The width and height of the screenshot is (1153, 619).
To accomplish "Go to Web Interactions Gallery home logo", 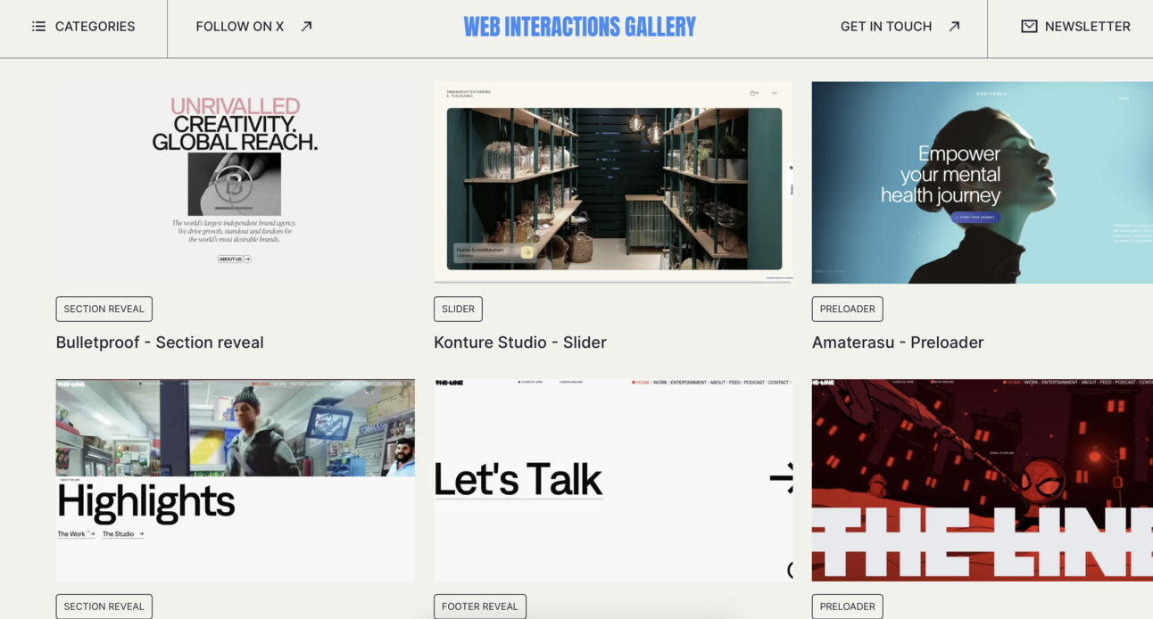I will tap(579, 27).
